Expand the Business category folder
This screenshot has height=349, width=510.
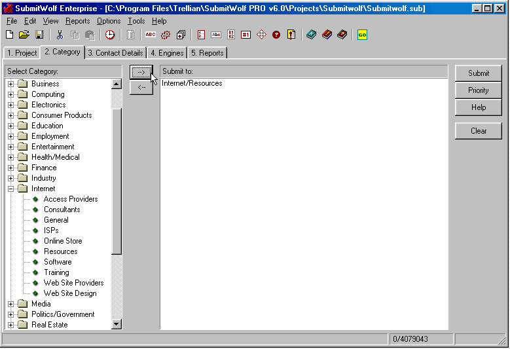point(10,84)
